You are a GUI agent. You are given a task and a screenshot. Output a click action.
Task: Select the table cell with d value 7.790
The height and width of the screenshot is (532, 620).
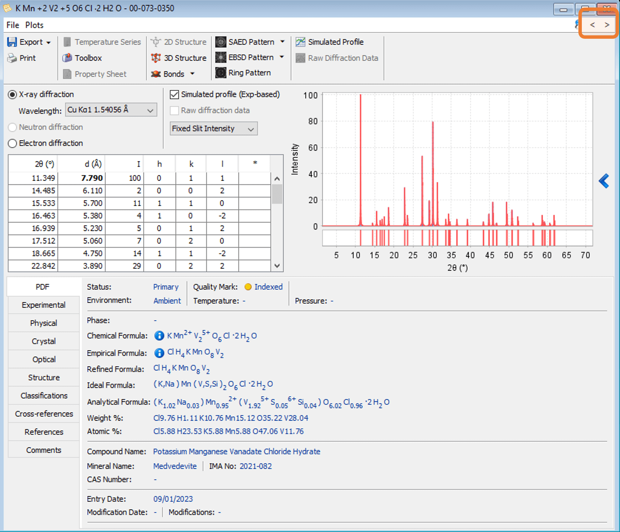[x=81, y=178]
